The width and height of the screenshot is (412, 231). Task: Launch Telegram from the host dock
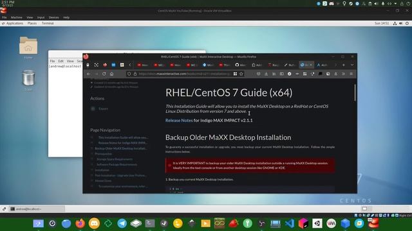point(122,223)
